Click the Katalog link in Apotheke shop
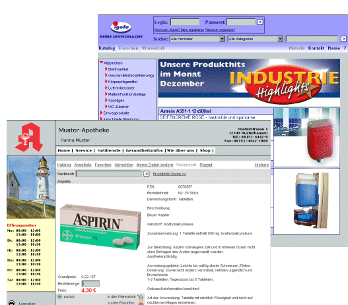Screen dimensions: 348x305 pos(64,165)
